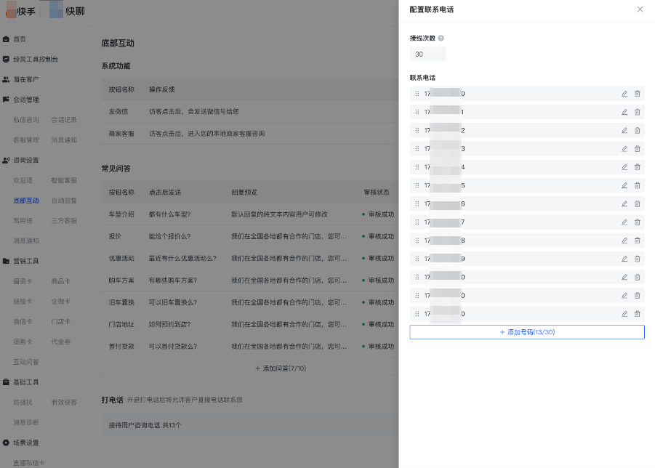
Task: Click drag handle of number ending in 5
Action: pos(417,185)
